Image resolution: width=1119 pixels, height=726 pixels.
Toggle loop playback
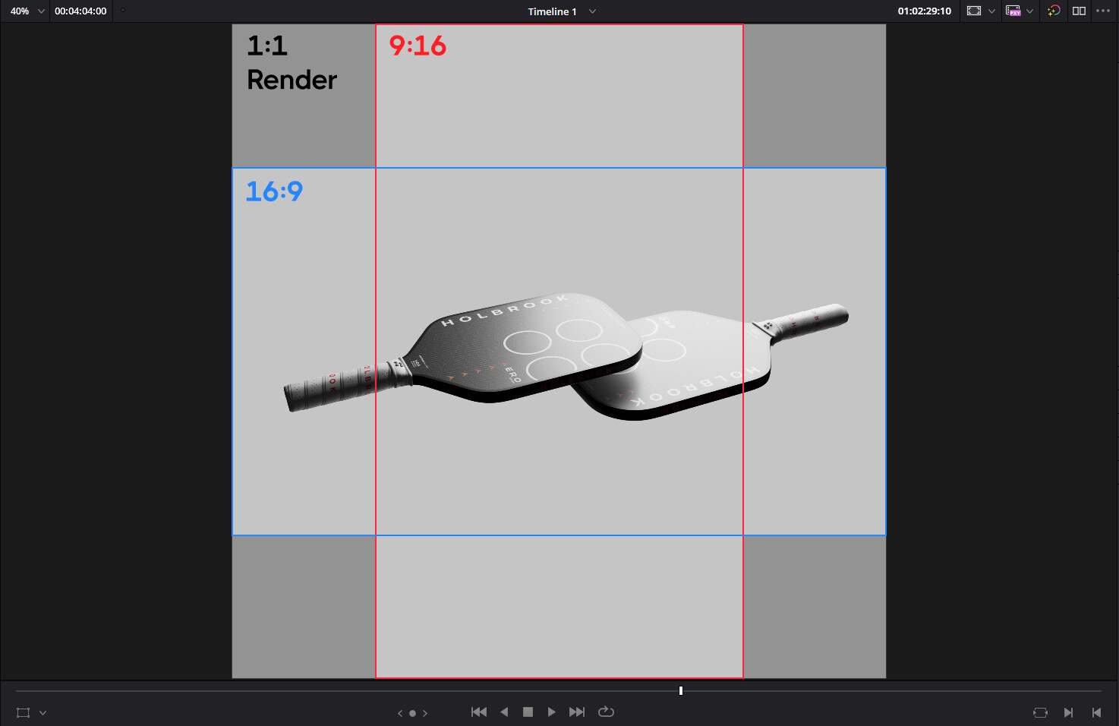[606, 712]
